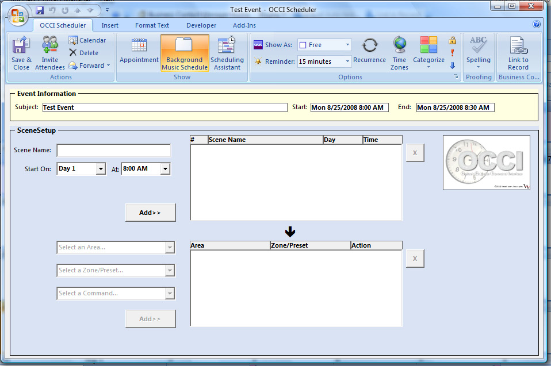Open the At 8:00 AM time dropdown
Image resolution: width=551 pixels, height=366 pixels.
pyautogui.click(x=165, y=169)
